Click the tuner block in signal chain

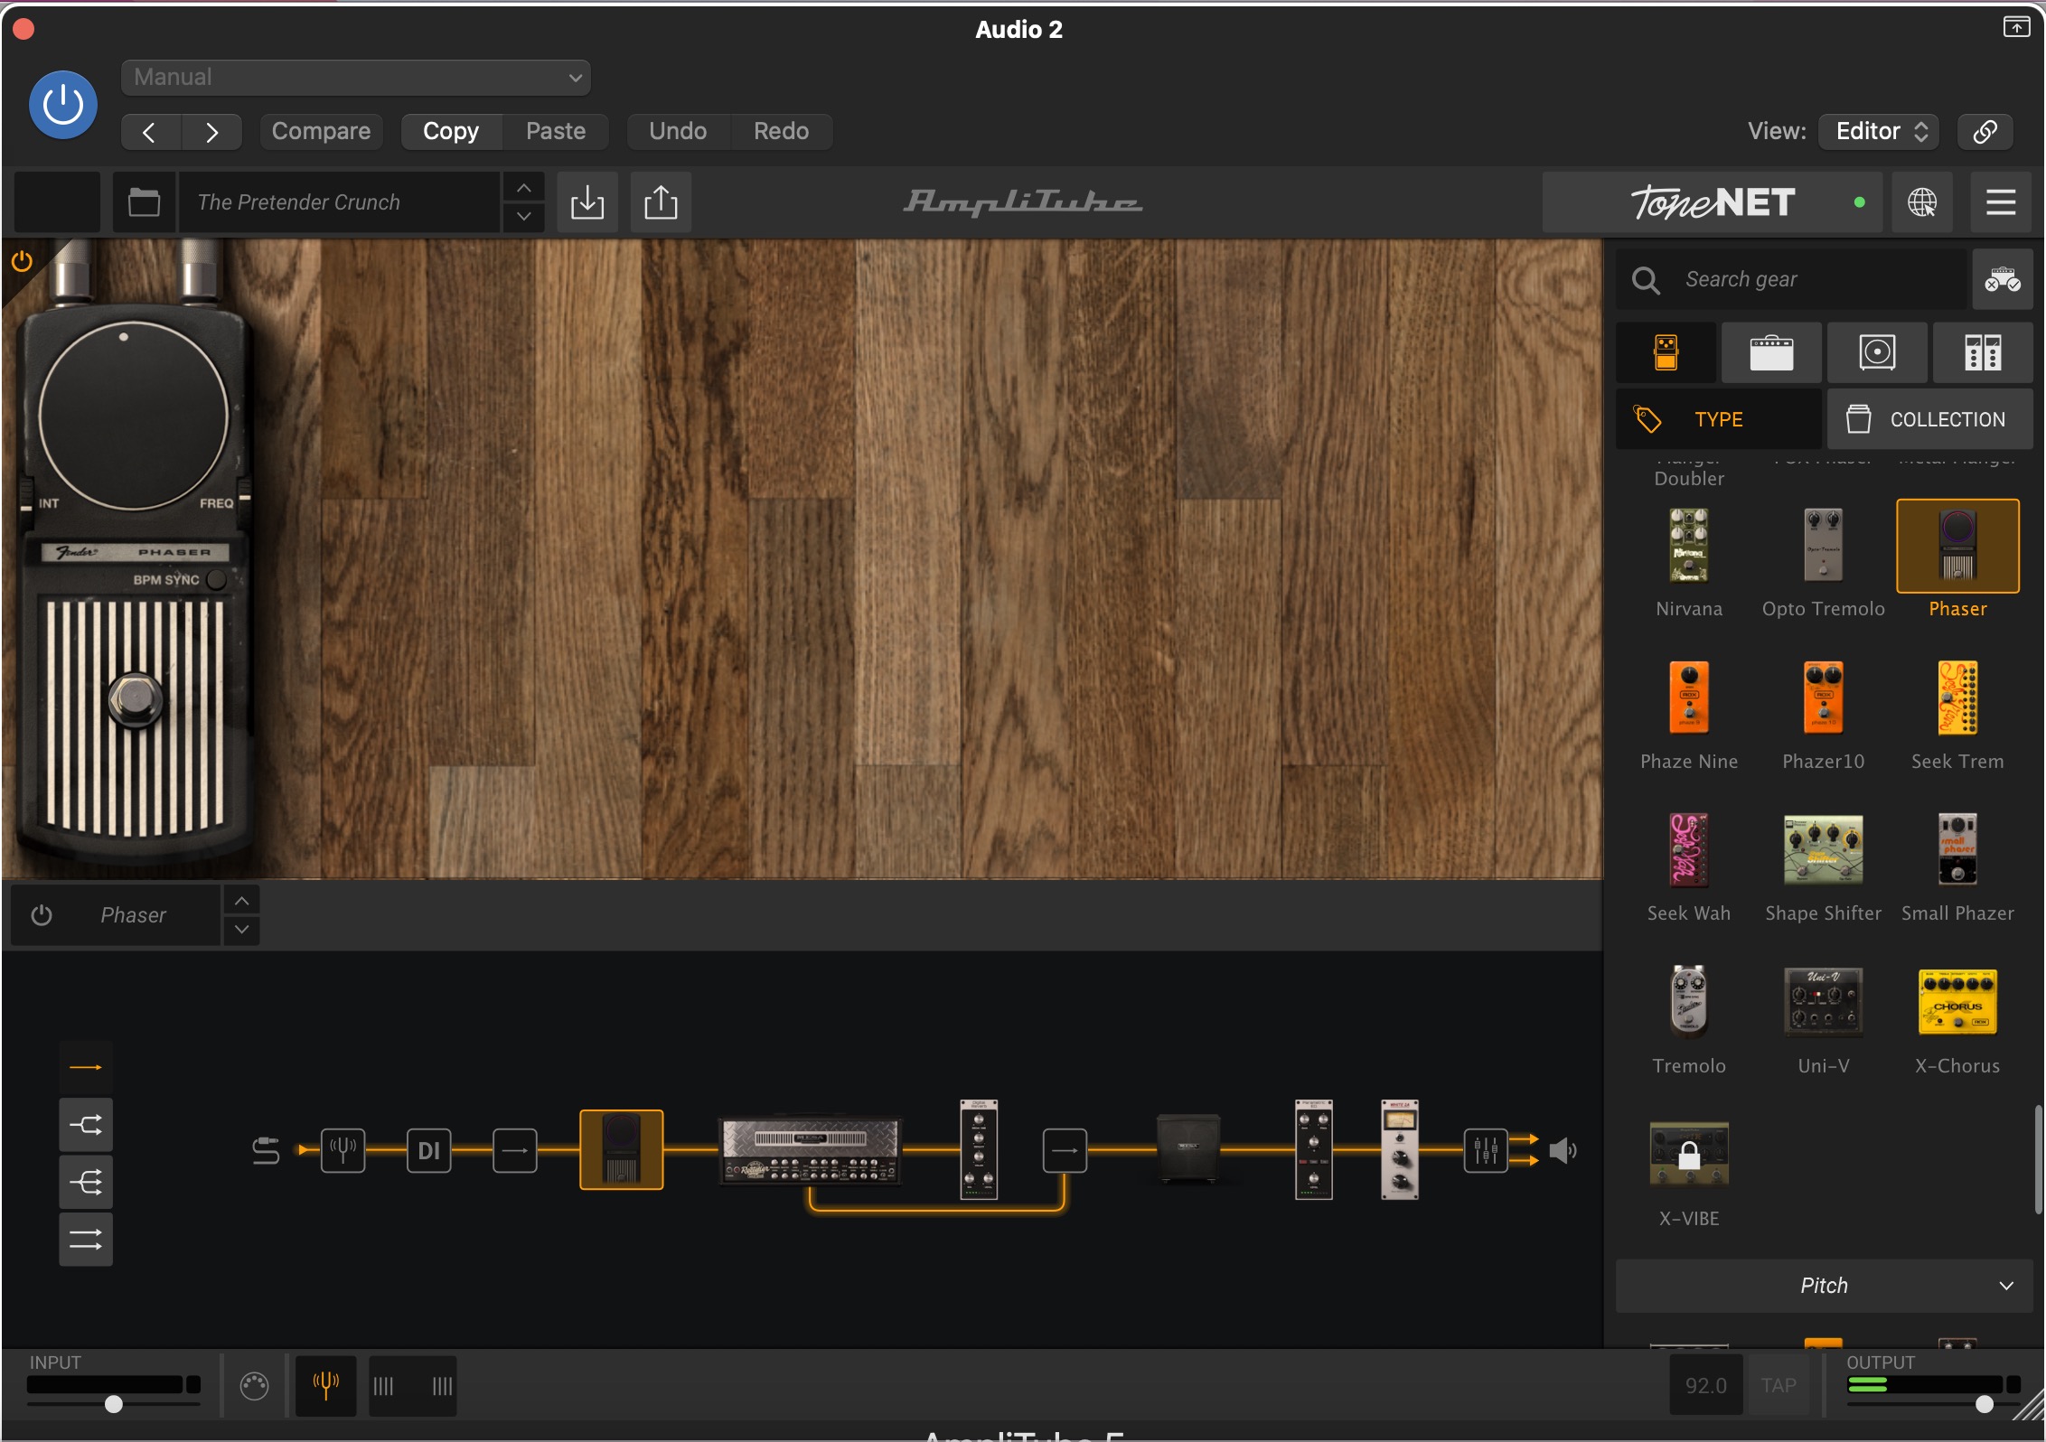[343, 1151]
